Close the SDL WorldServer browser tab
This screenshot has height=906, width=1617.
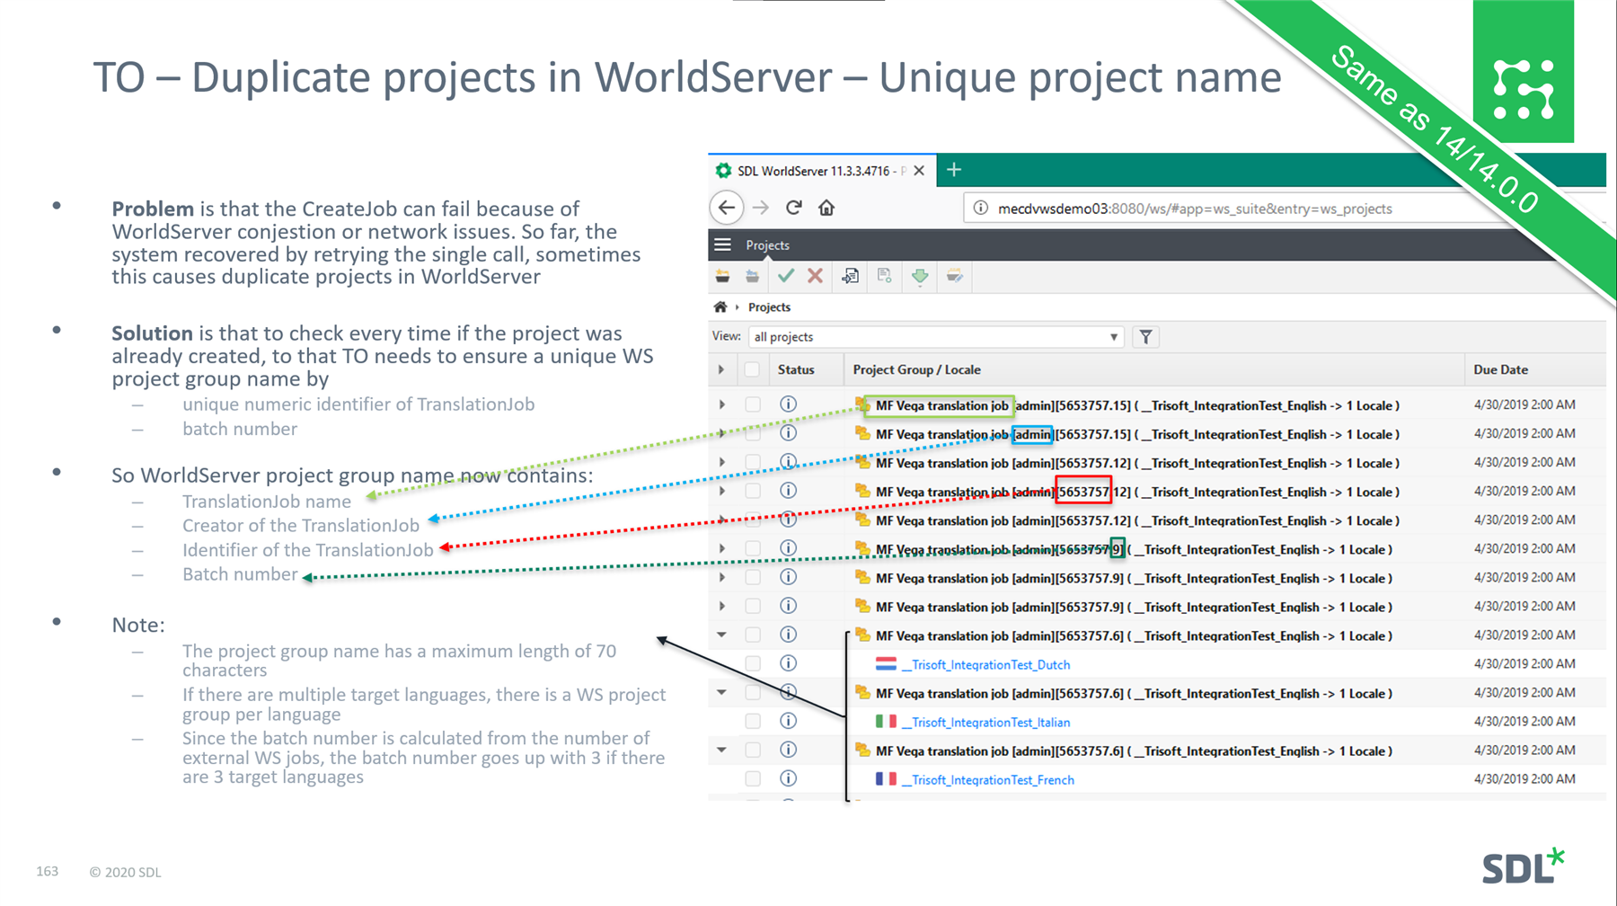(x=919, y=170)
